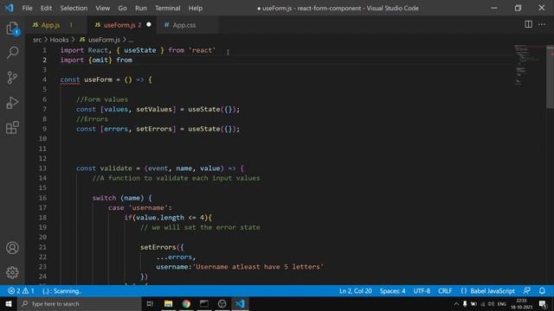Open editor More Actions ellipsis
This screenshot has height=311, width=554.
pos(542,24)
